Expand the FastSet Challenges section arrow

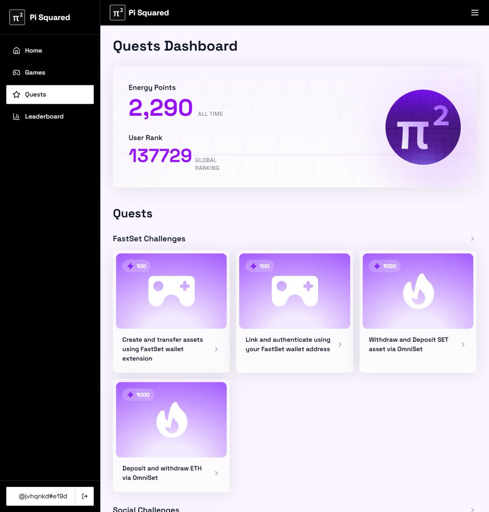point(472,239)
